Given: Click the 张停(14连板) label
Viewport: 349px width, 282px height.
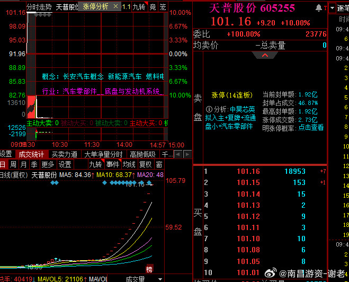Looking at the screenshot, I should coord(232,95).
